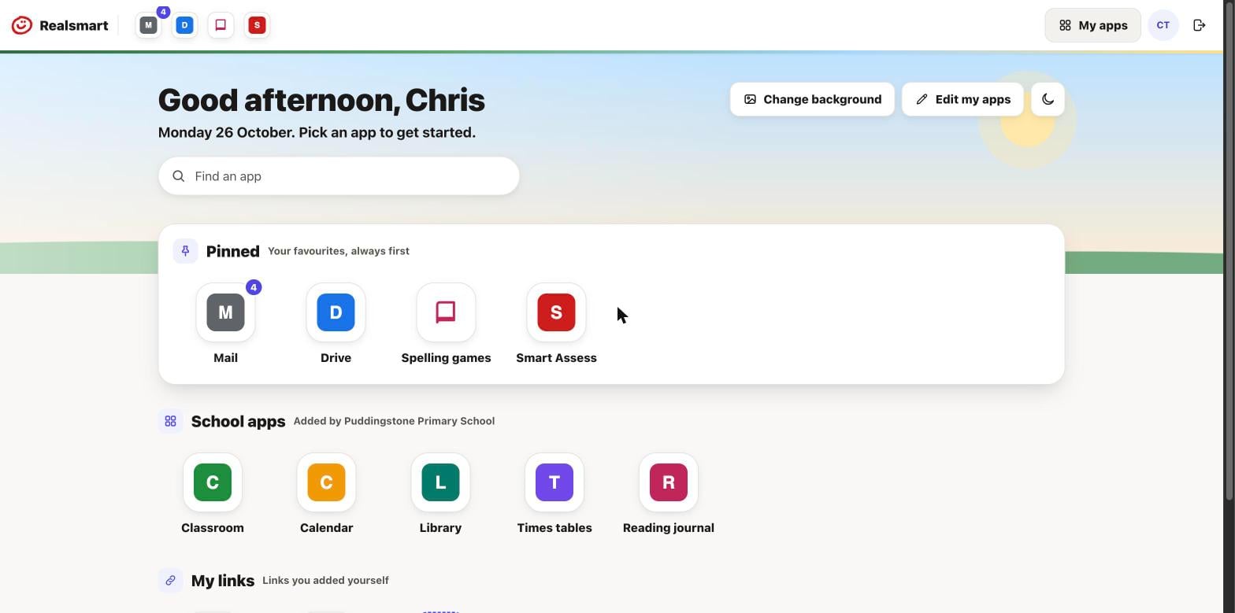The width and height of the screenshot is (1235, 613).
Task: Click the 'My links' heading
Action: click(x=223, y=581)
